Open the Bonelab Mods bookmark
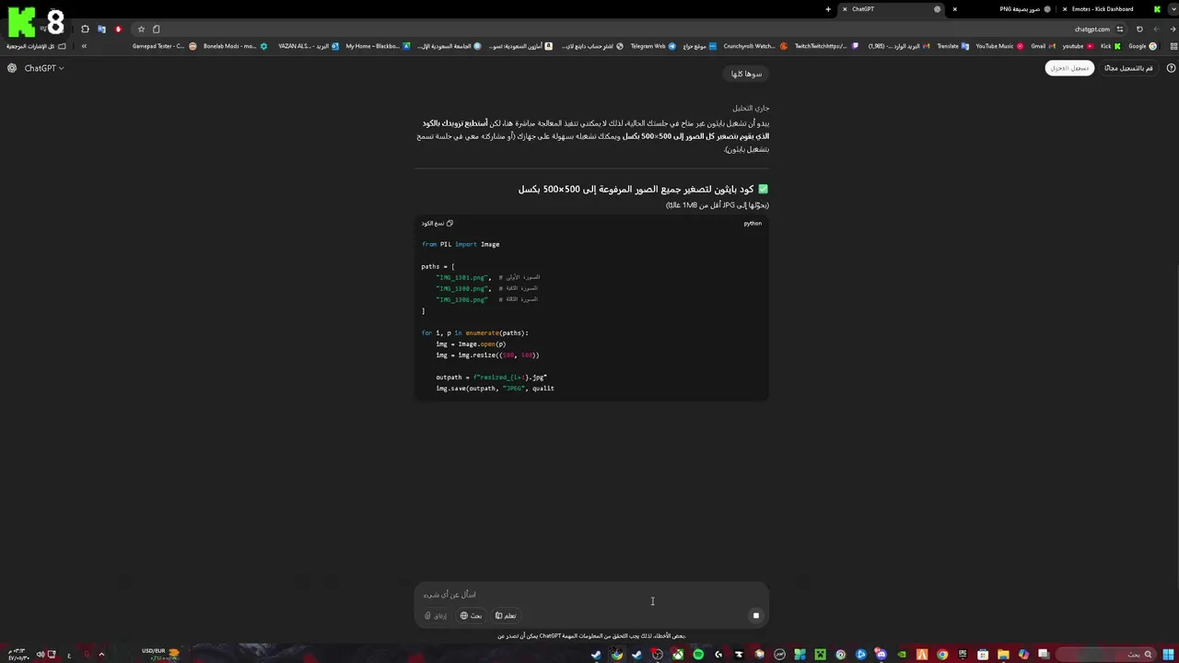Viewport: 1179px width, 663px height. click(235, 46)
